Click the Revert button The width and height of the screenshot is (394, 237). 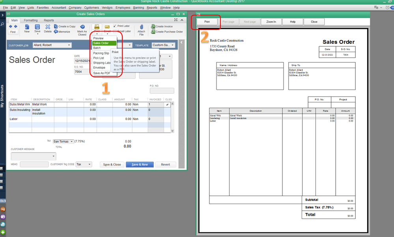[x=165, y=165]
